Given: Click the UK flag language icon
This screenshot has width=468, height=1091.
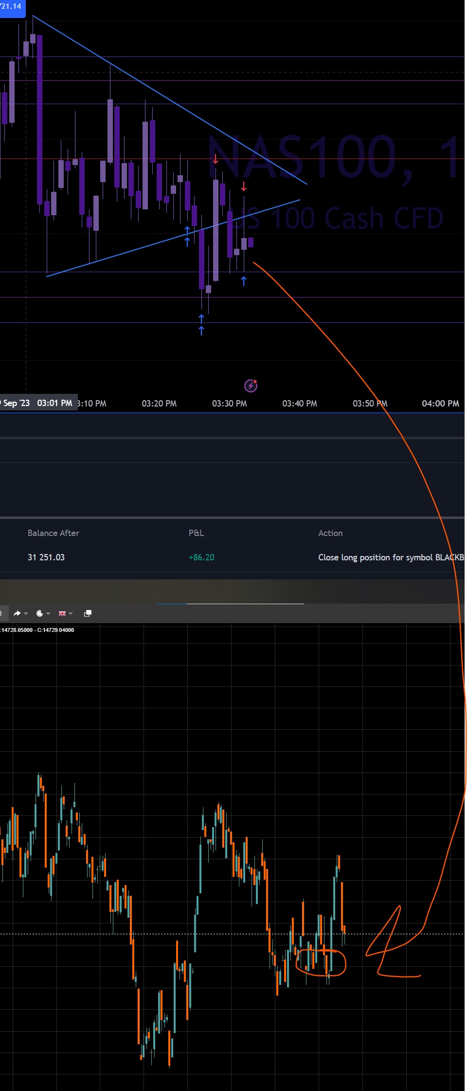Looking at the screenshot, I should (62, 613).
